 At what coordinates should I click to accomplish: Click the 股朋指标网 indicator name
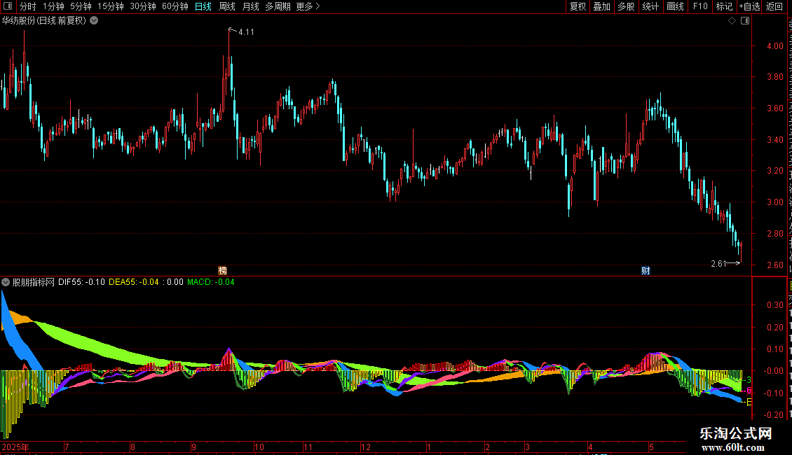(34, 282)
